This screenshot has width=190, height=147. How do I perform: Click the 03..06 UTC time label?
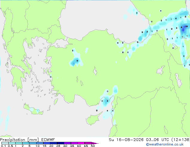157,140
